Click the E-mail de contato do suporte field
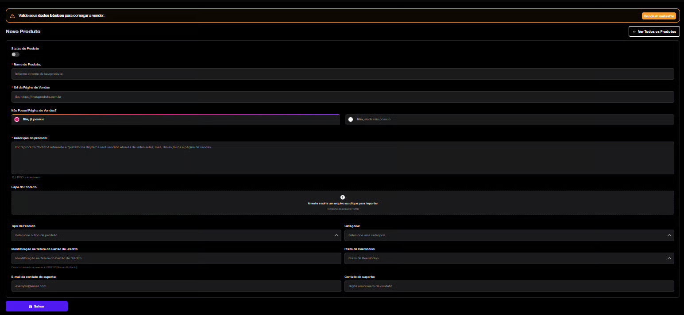684x315 pixels. (176, 286)
